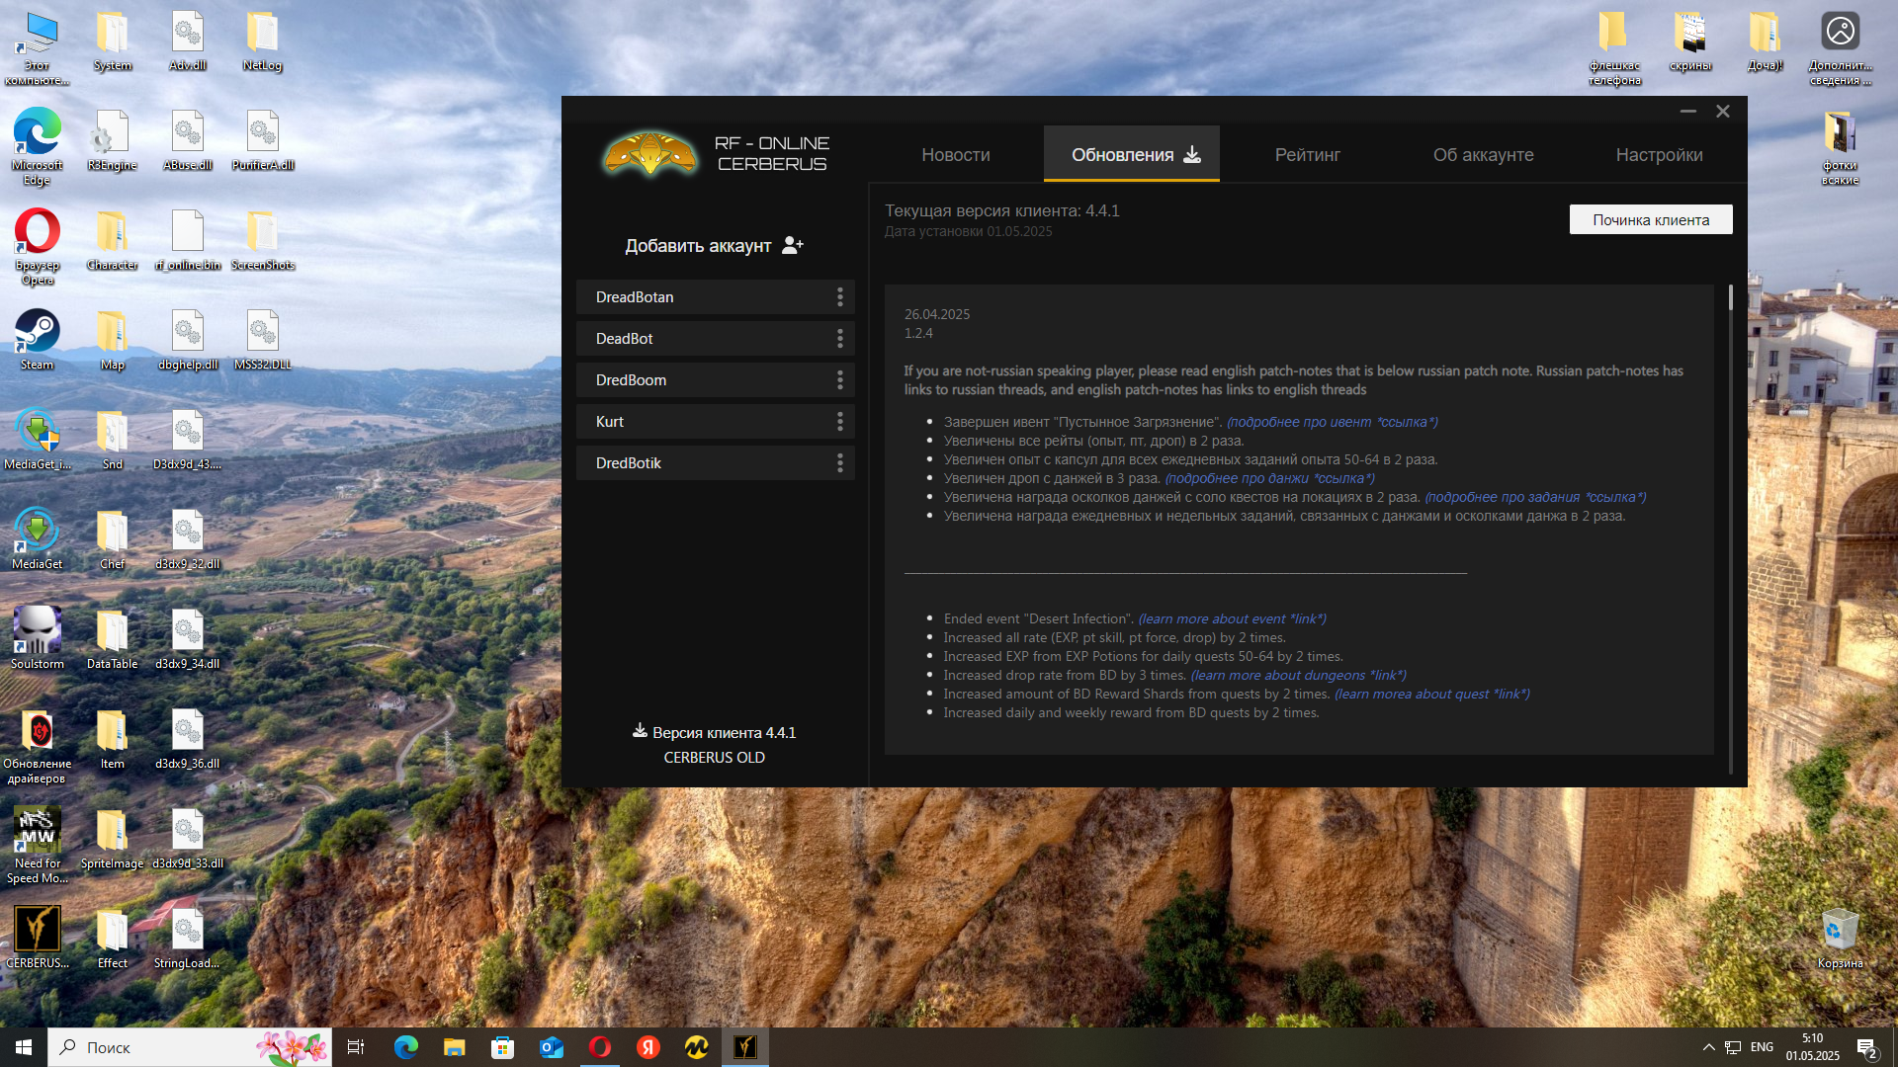Open options menu for DreadBotan account

pos(840,297)
